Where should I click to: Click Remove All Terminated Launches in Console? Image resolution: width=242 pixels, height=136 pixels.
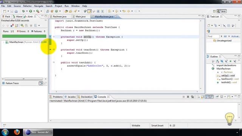[x=192, y=97]
